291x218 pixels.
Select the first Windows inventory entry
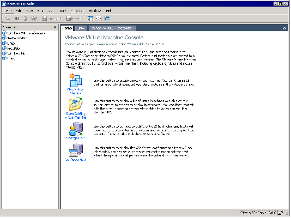point(24,33)
